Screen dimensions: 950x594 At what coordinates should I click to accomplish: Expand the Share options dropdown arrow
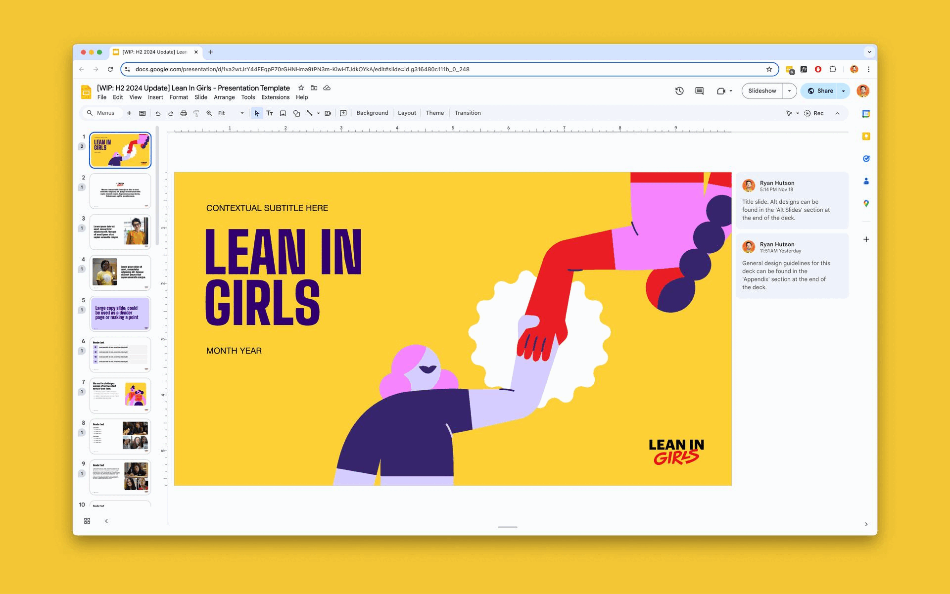(843, 91)
